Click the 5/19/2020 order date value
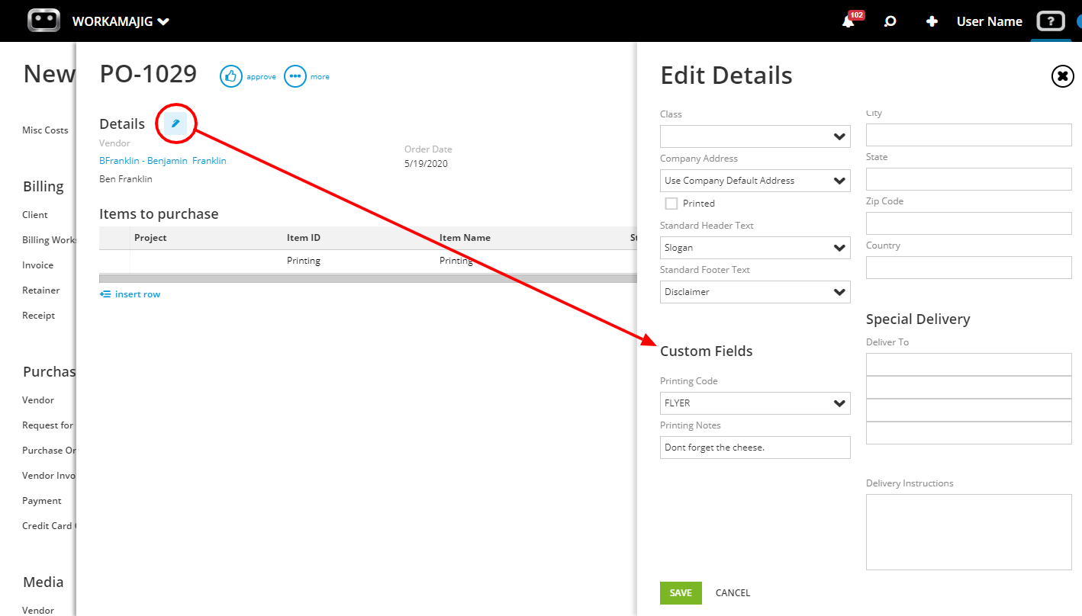 pos(426,164)
